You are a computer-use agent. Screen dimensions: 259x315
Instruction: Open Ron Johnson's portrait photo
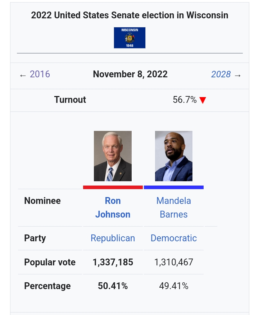[x=113, y=156]
